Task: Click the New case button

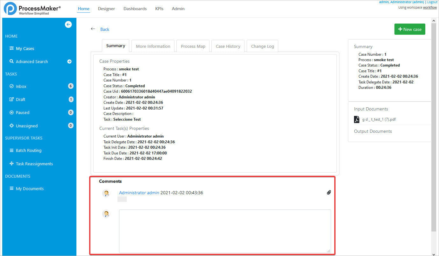Action: tap(410, 29)
